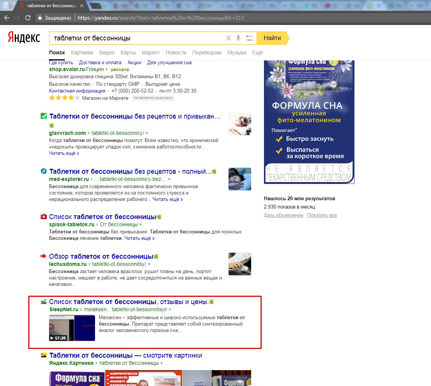This screenshot has height=386, width=431.
Task: Click the browser forward arrow
Action: [17, 18]
